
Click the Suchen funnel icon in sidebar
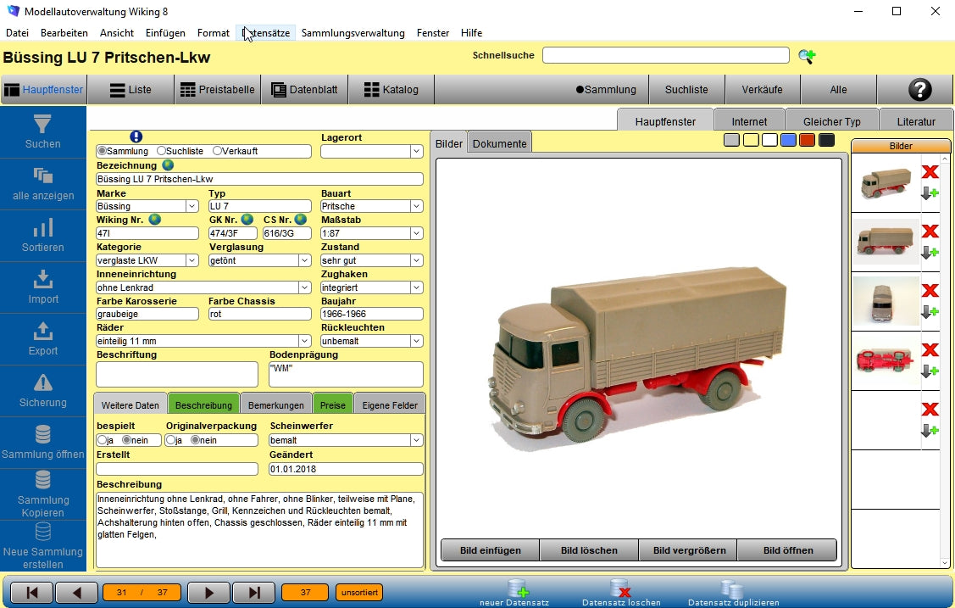42,124
